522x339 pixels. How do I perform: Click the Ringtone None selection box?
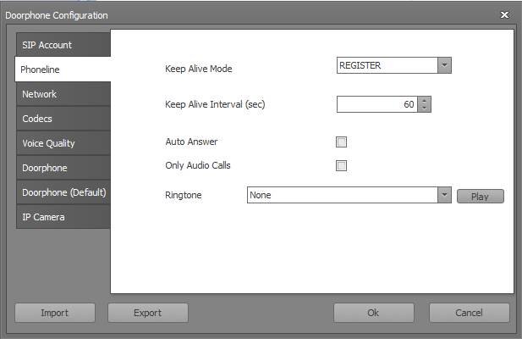343,195
